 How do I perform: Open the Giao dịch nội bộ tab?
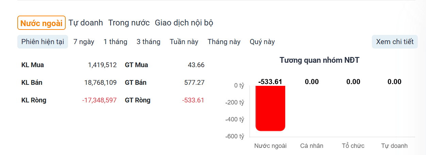(184, 23)
